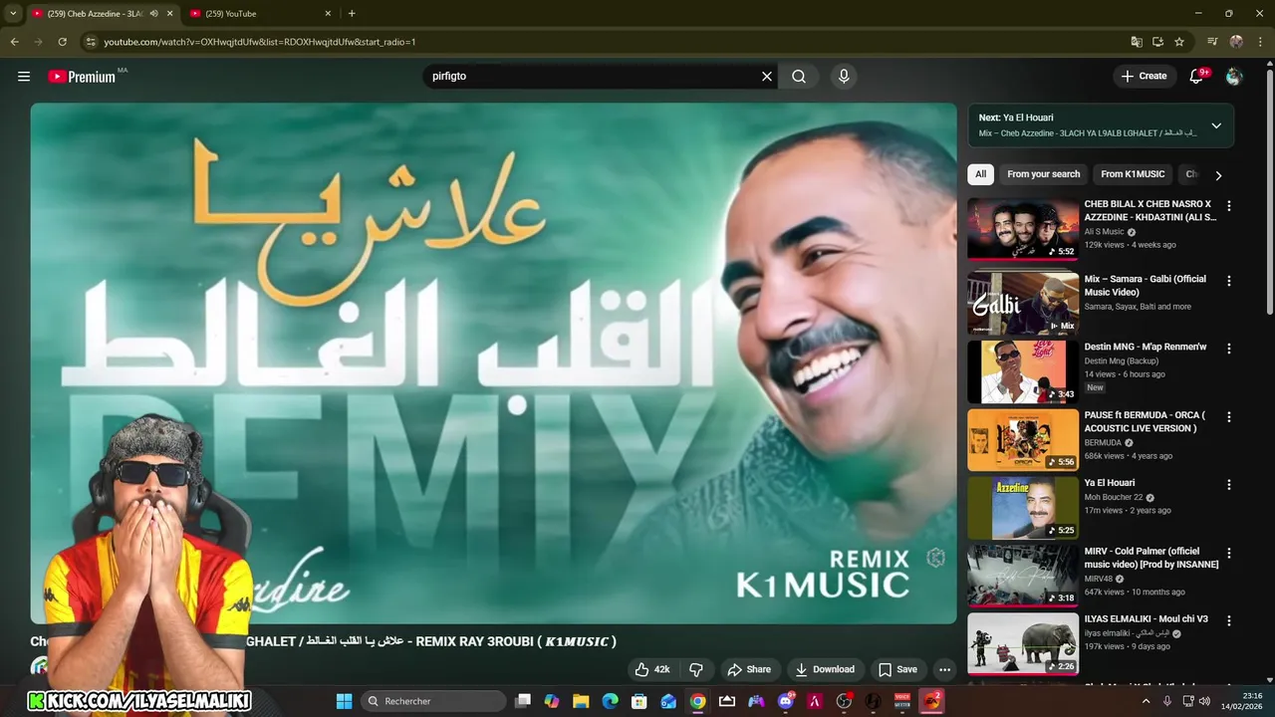Open PAUSE ft BERMUDA ORCA thumbnail
The width and height of the screenshot is (1275, 717).
click(1023, 439)
